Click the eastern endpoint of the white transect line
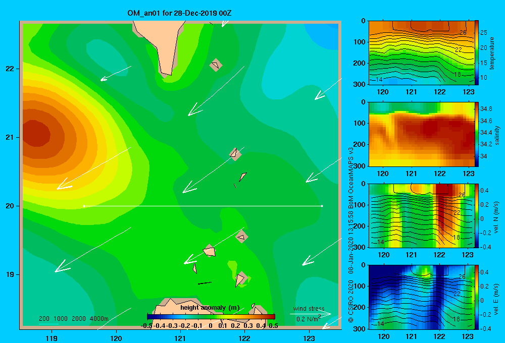Screen dimensions: 505x343 pos(322,206)
